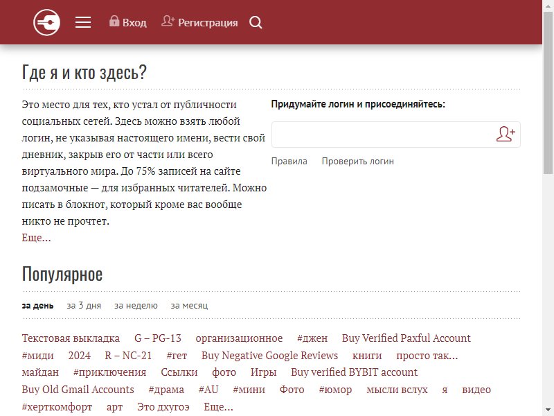Open the hamburger menu
Image resolution: width=554 pixels, height=416 pixels.
[83, 22]
